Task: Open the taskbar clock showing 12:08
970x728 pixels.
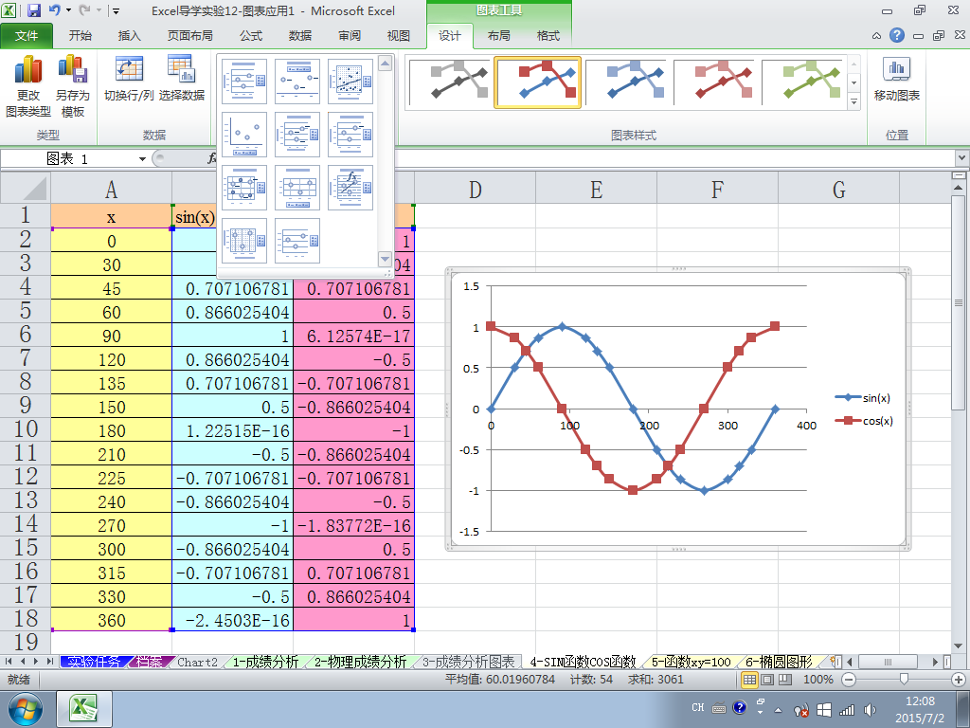Action: coord(920,709)
